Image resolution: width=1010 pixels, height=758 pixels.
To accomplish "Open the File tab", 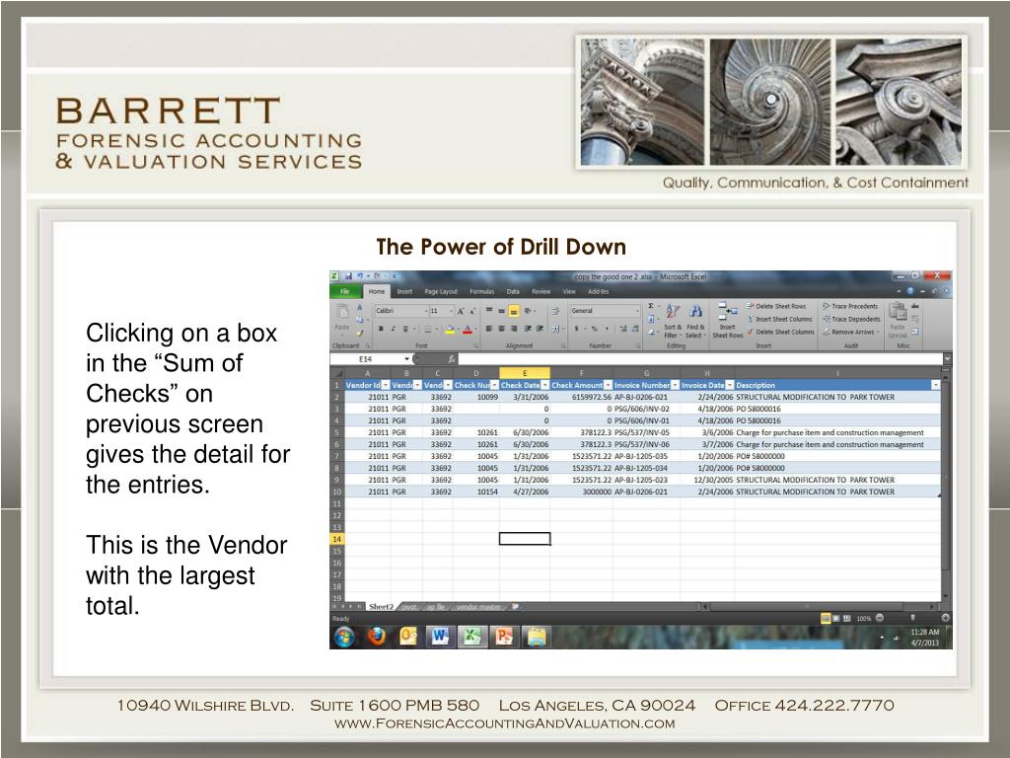I will (345, 291).
